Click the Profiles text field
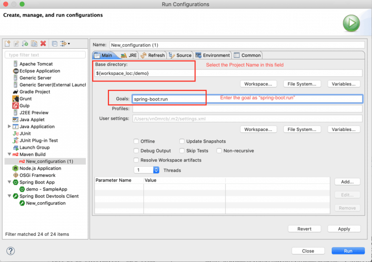The width and height of the screenshot is (372, 262). click(x=247, y=109)
